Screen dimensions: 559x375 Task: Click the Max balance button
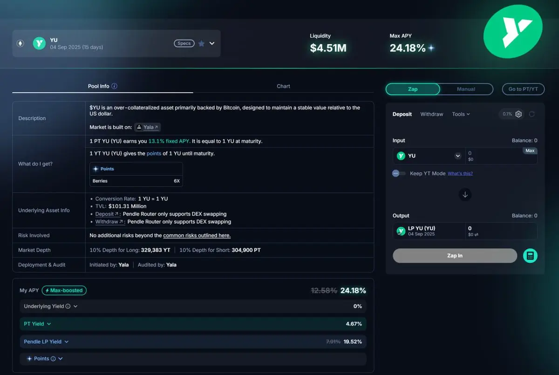tap(530, 150)
